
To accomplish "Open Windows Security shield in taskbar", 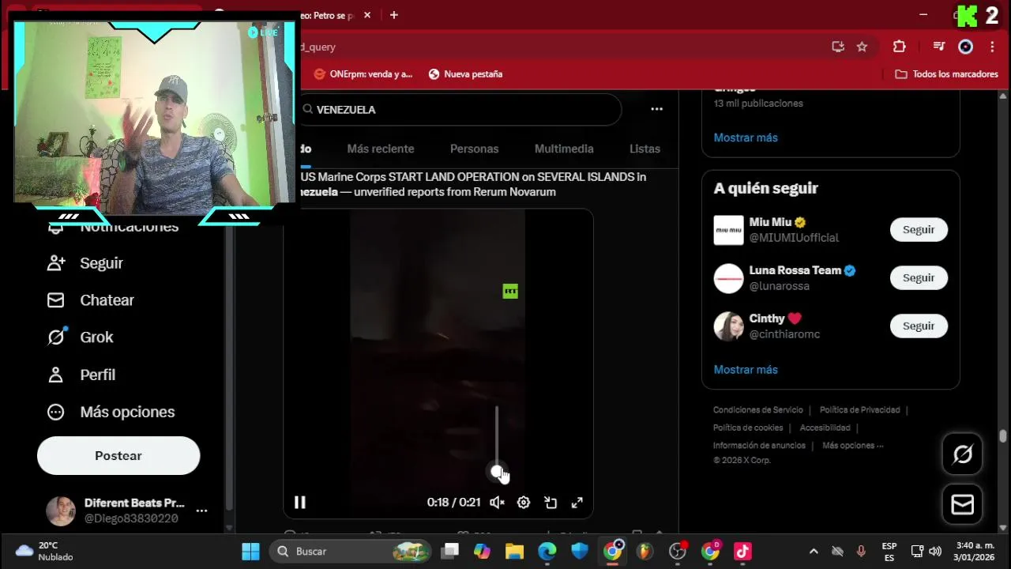I will point(580,551).
